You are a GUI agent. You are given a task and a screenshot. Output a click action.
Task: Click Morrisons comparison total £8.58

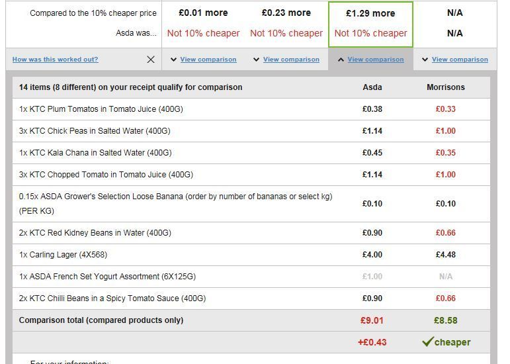click(446, 320)
